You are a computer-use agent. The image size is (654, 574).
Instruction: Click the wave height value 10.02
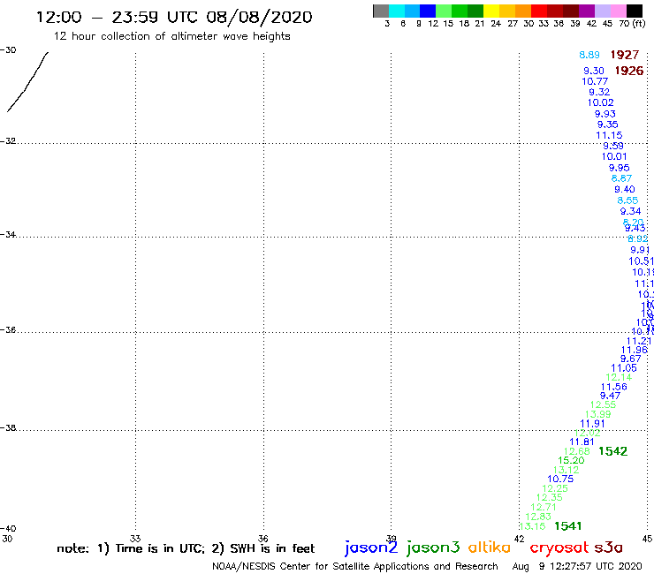[601, 102]
